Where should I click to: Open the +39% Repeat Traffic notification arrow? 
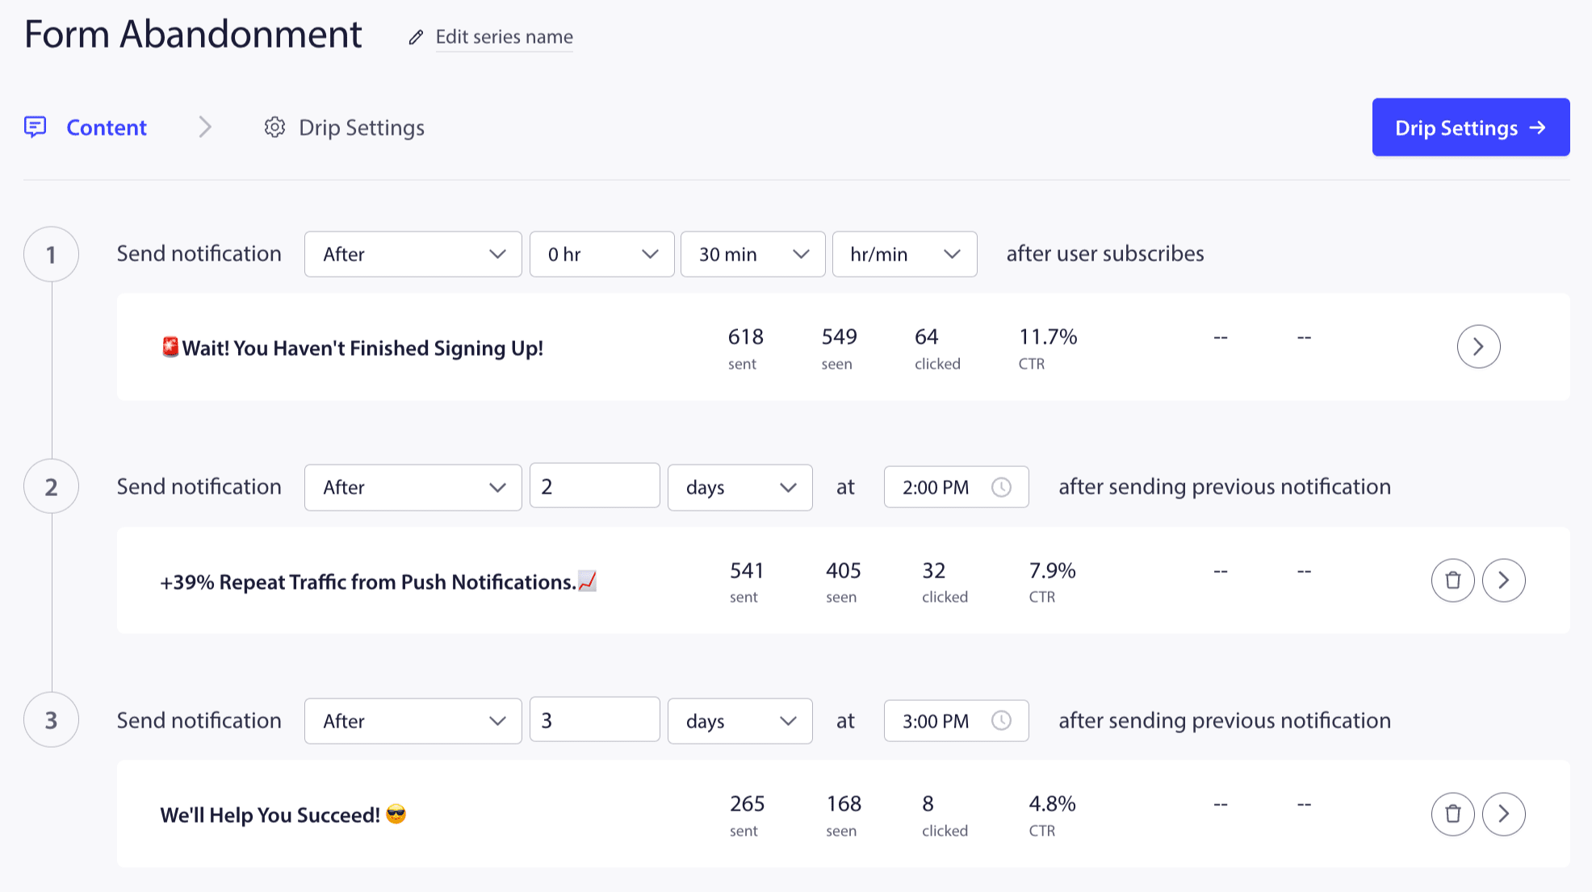(x=1503, y=580)
